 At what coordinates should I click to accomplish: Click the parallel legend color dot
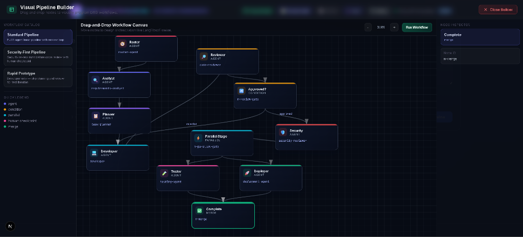tap(5, 115)
